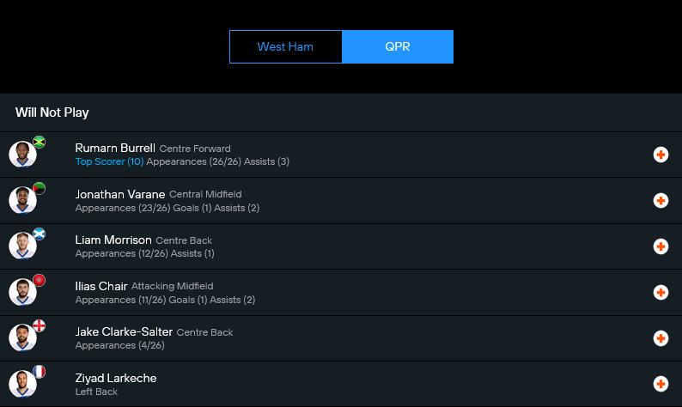The width and height of the screenshot is (682, 407).
Task: Click injury icon for Jonathan Varane
Action: (x=661, y=201)
